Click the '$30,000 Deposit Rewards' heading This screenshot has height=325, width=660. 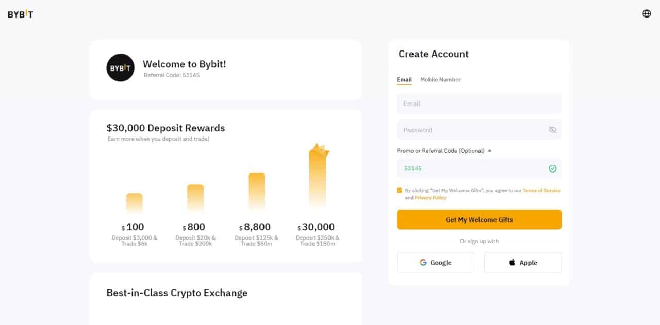coord(166,128)
